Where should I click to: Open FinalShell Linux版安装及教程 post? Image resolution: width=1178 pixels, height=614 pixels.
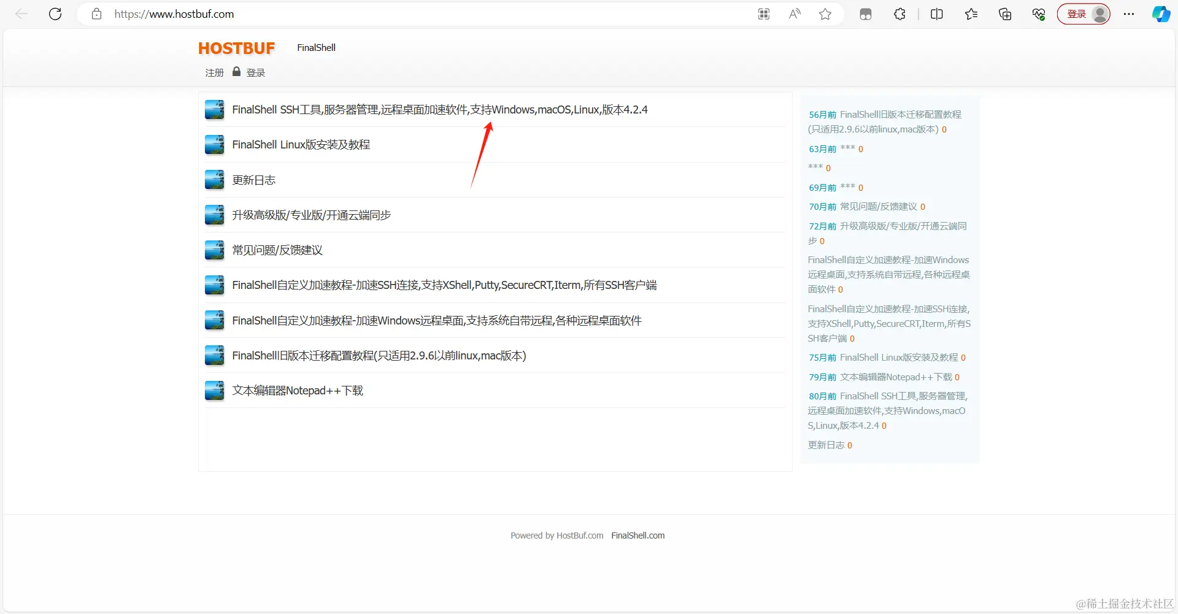point(301,145)
